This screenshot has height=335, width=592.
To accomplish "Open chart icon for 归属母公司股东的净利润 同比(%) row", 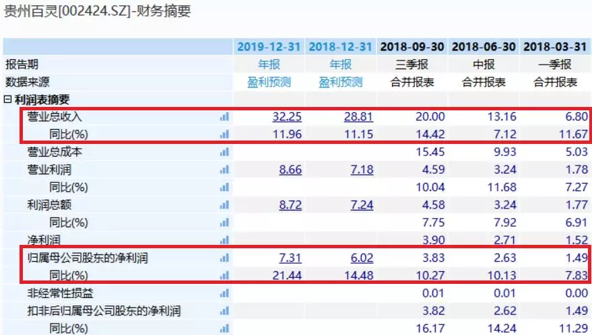I will (x=224, y=275).
